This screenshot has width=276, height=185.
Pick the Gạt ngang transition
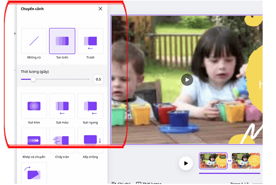pos(90,106)
